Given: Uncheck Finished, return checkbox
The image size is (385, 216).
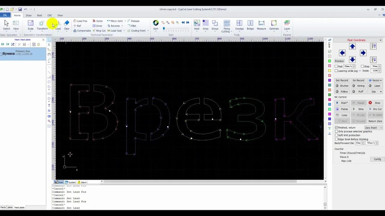Looking at the screenshot, I should 336,127.
